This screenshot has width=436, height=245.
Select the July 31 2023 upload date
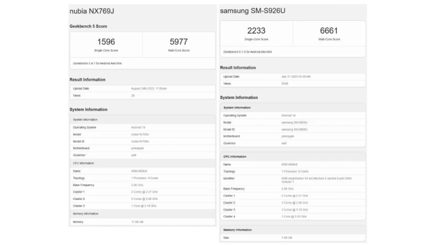pos(296,77)
